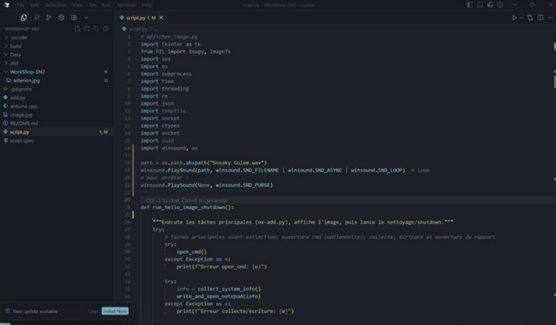Screen dimensions: 556x325
Task: Click 'import threading' code line
Action: [x=164, y=89]
